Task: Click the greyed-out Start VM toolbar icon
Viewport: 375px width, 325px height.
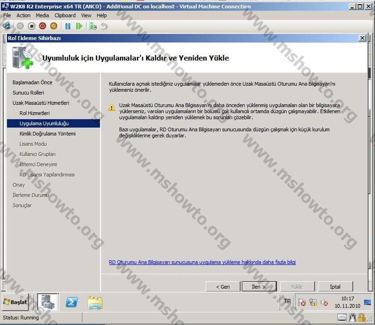Action: tap(20, 26)
